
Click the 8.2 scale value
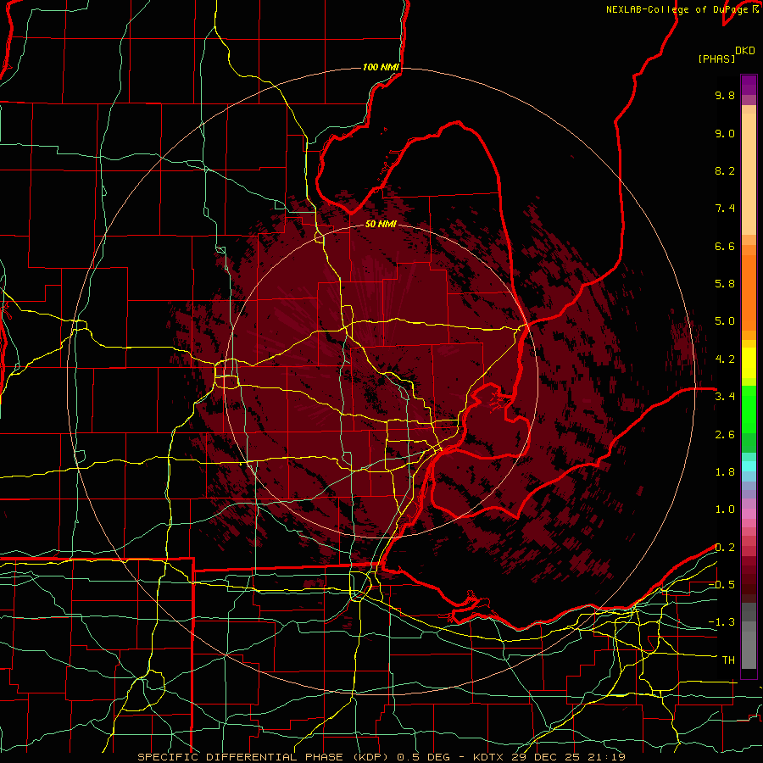725,170
